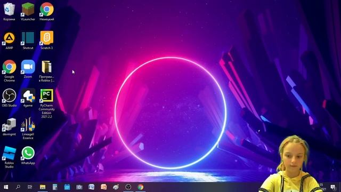
Task: Open Task View from the taskbar
Action: tap(30, 187)
